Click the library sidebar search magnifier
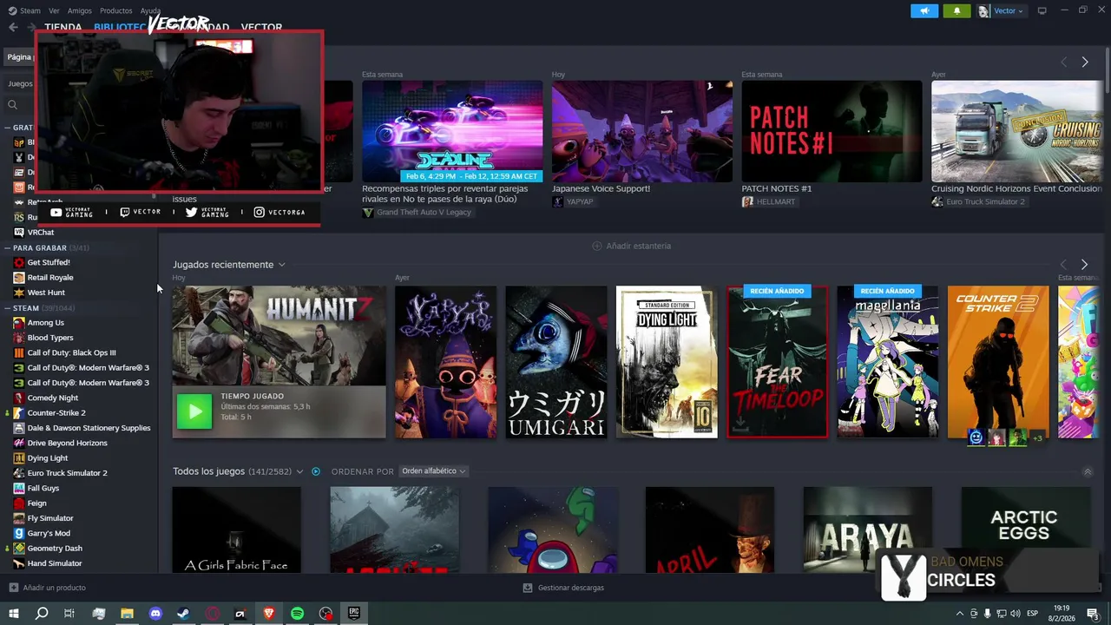1111x625 pixels. click(12, 105)
